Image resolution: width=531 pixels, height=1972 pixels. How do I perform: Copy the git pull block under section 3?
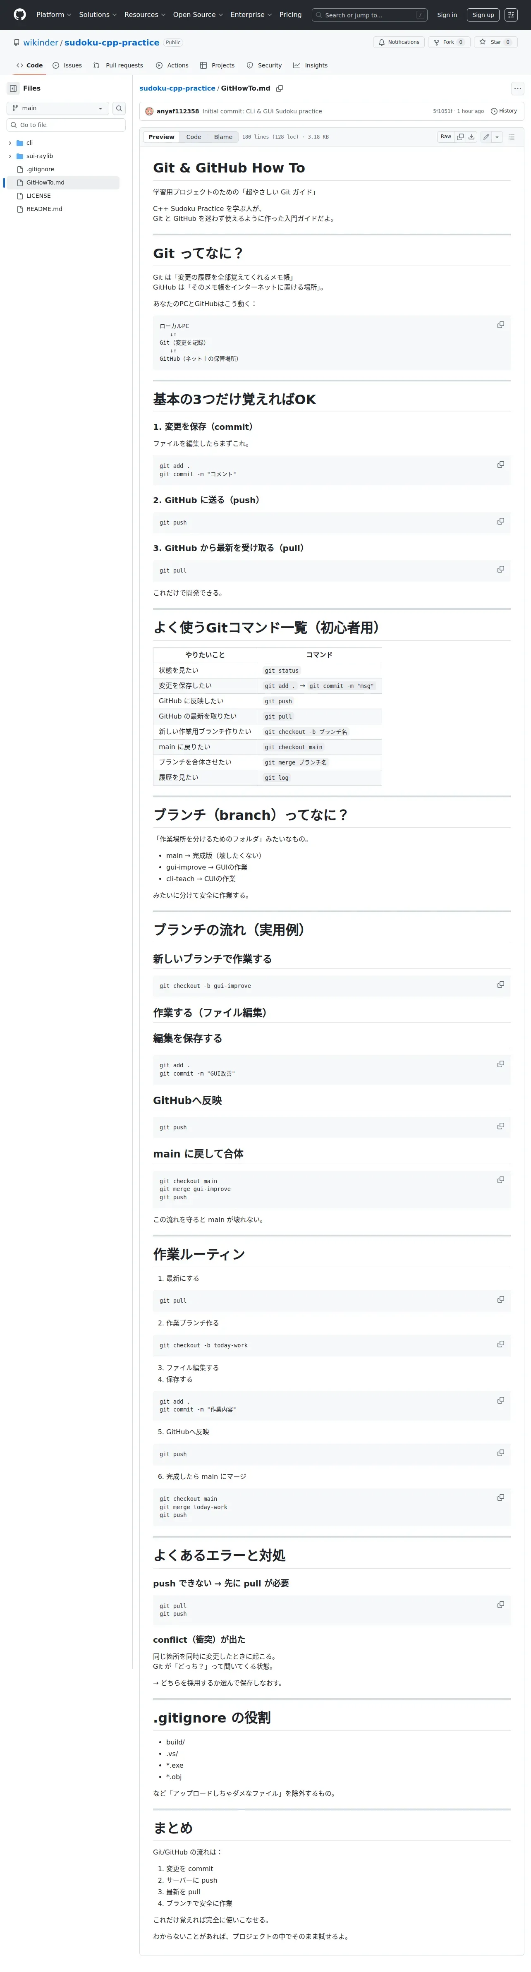coord(500,570)
